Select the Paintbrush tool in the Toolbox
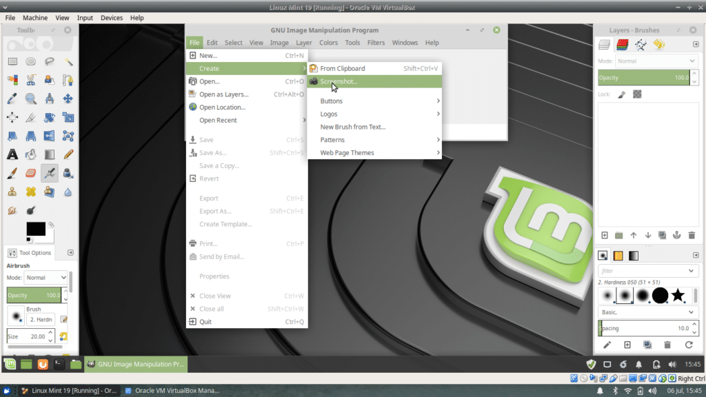Viewport: 706px width, 397px height. tap(12, 172)
